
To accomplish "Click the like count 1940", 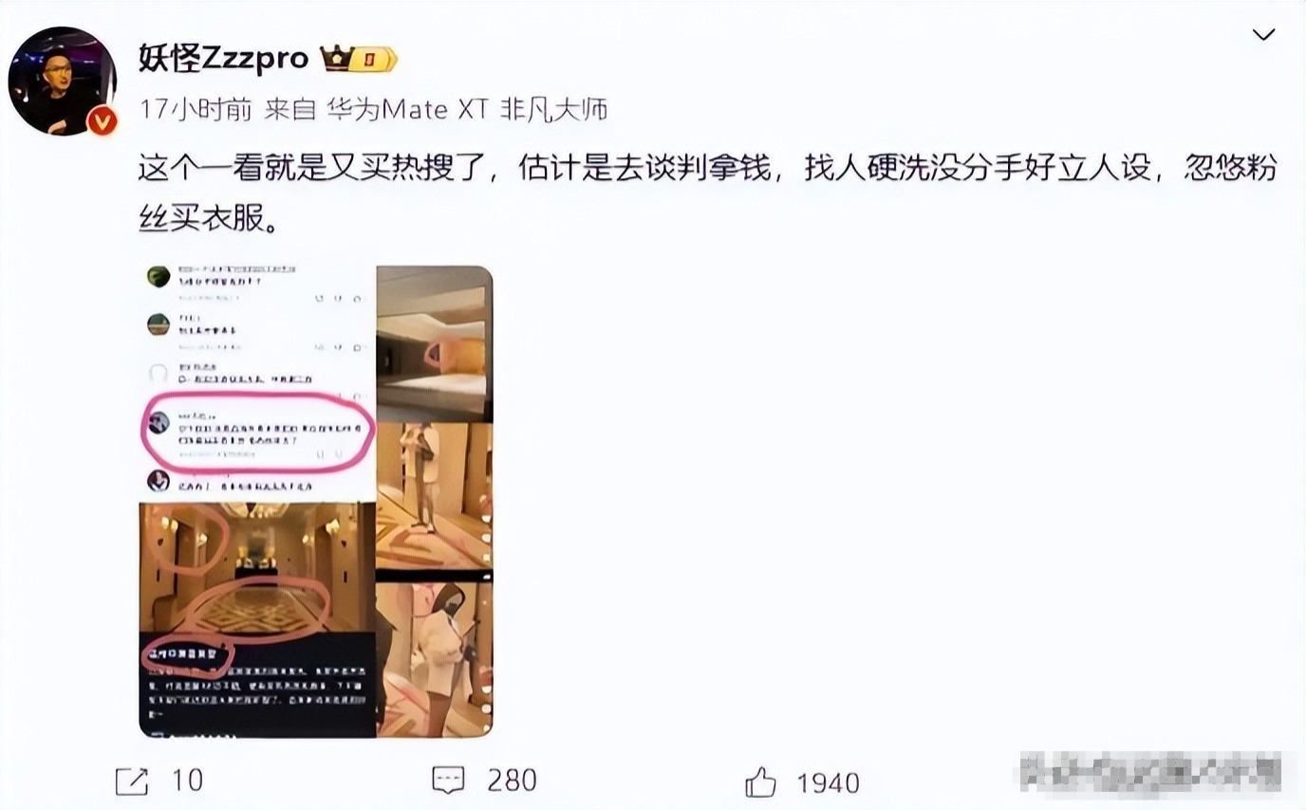I will point(828,782).
